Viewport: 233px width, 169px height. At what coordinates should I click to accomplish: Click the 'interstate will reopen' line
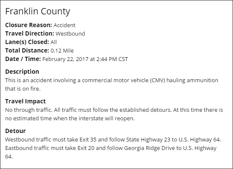(70, 119)
